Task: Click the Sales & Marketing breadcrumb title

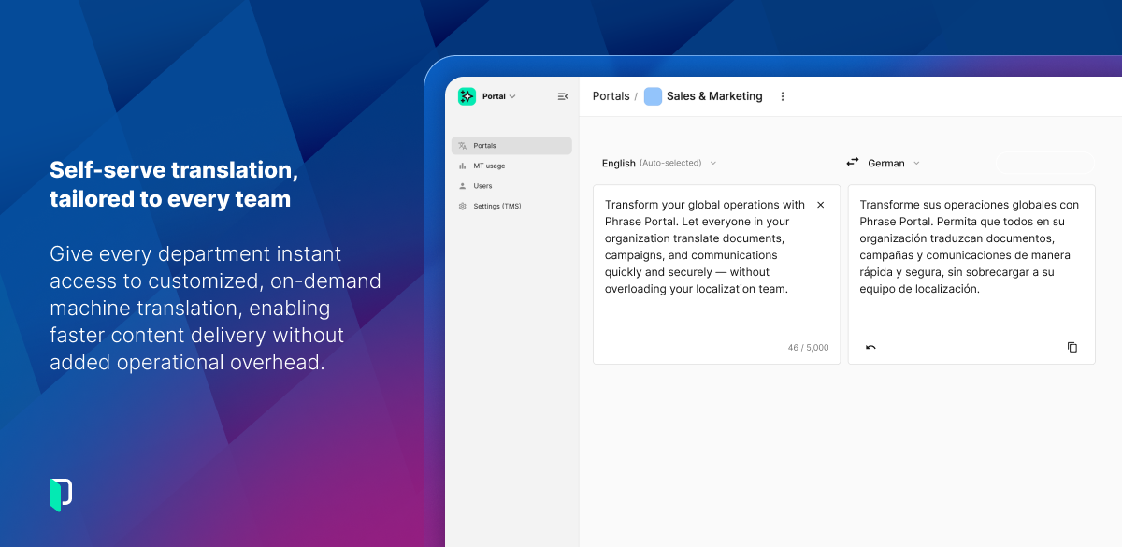Action: pos(714,96)
